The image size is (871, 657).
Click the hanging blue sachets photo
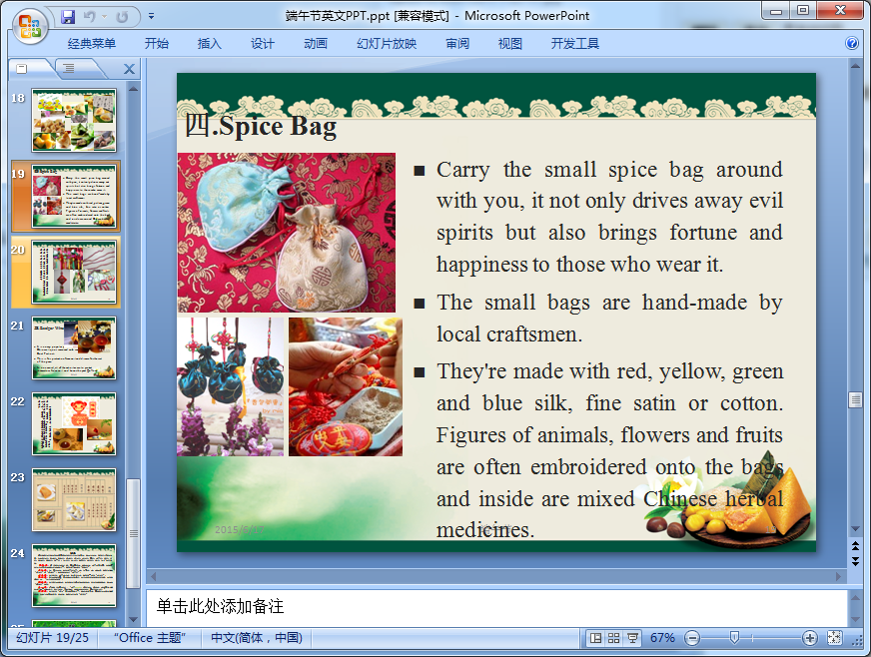[230, 386]
